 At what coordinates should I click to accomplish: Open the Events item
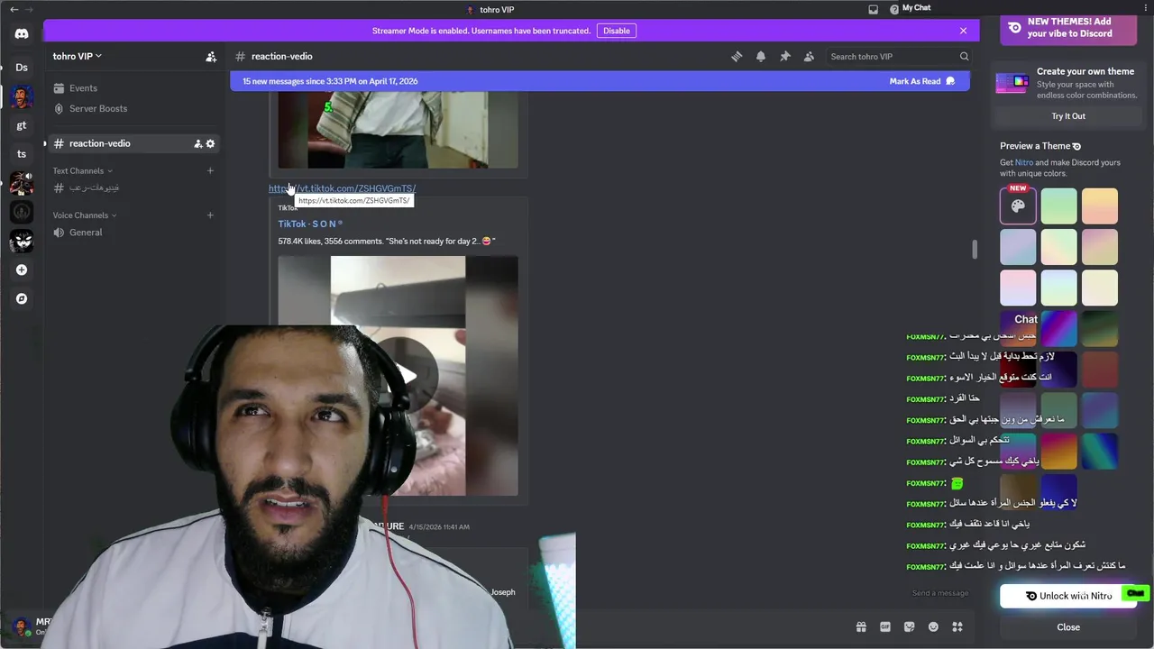(x=134, y=88)
